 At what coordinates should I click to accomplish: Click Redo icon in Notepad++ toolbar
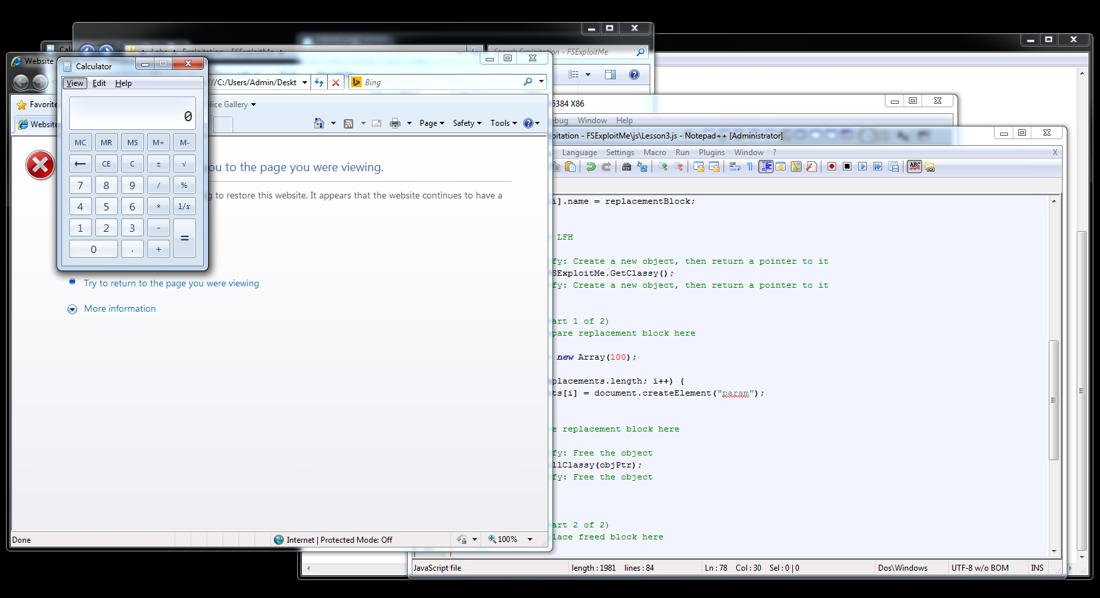tap(606, 166)
